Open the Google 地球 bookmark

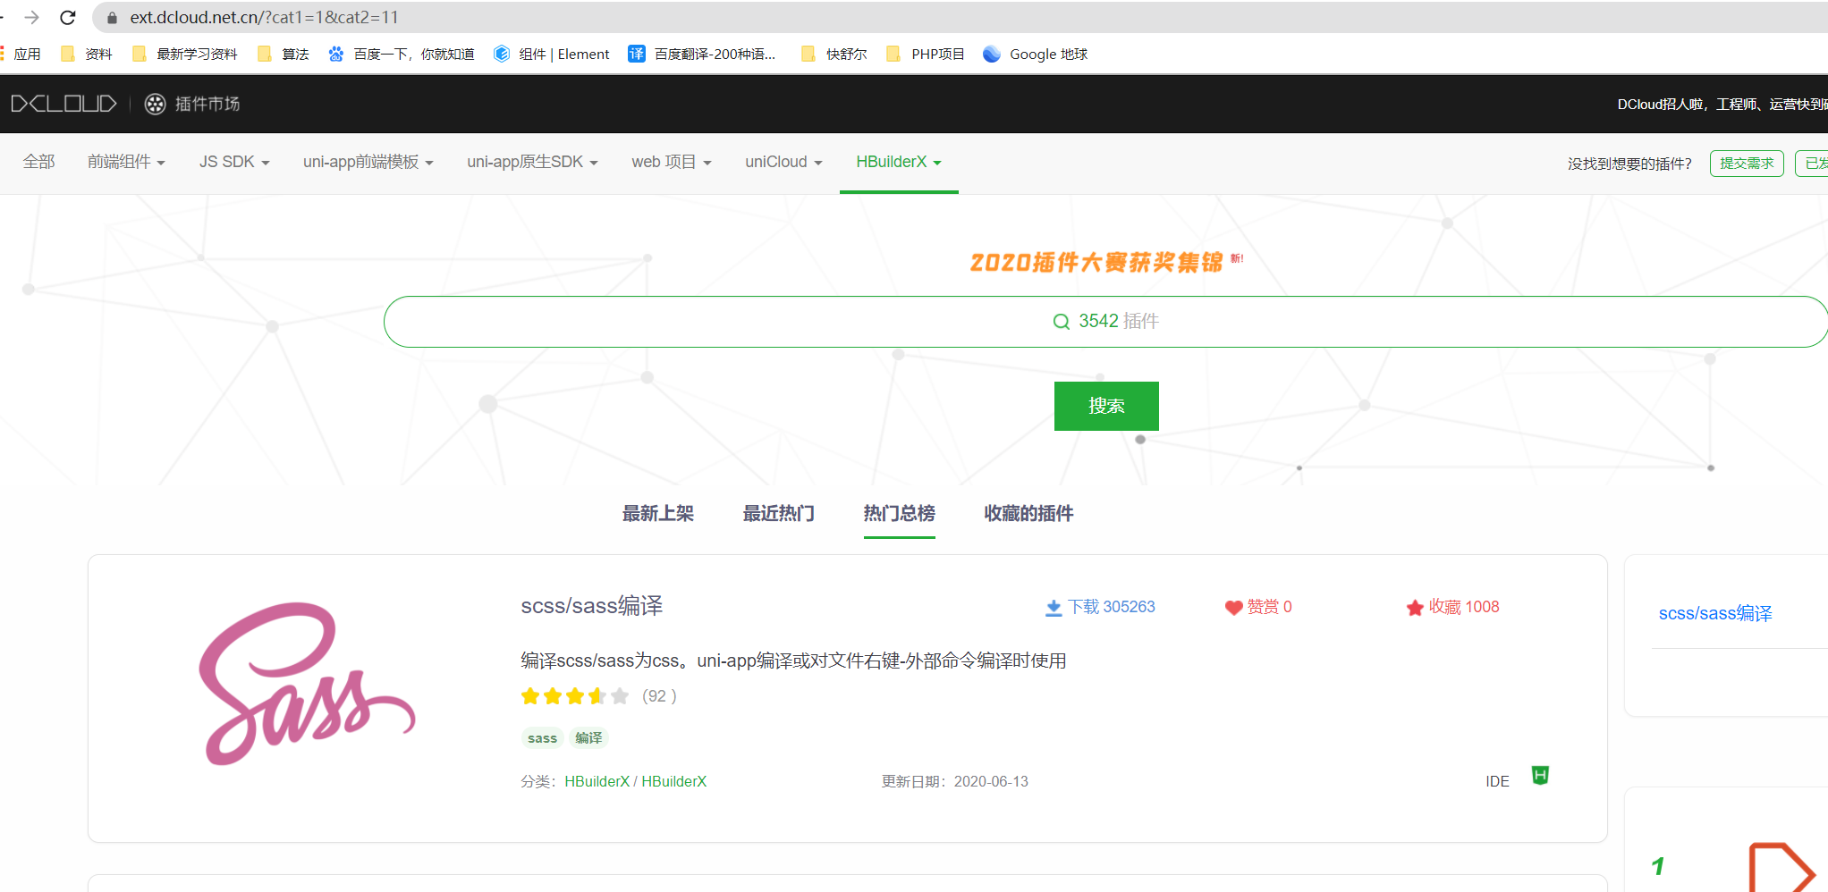[x=1036, y=54]
